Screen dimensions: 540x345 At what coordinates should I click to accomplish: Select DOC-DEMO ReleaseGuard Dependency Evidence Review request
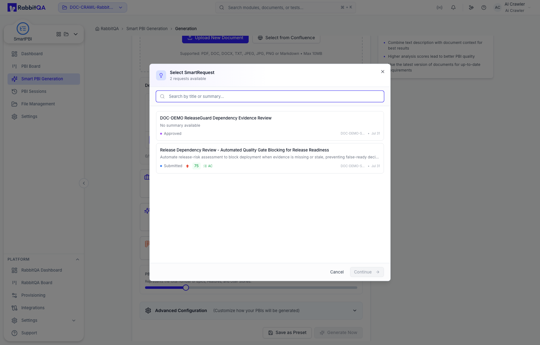[270, 126]
